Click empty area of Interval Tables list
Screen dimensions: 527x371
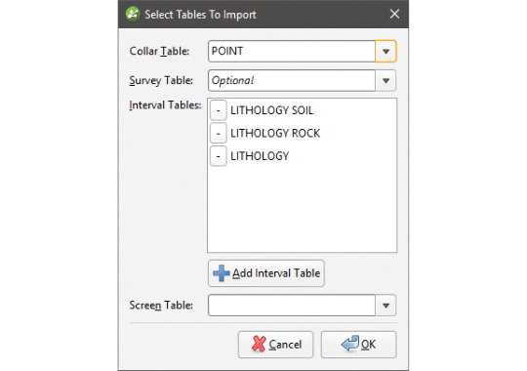coord(302,209)
